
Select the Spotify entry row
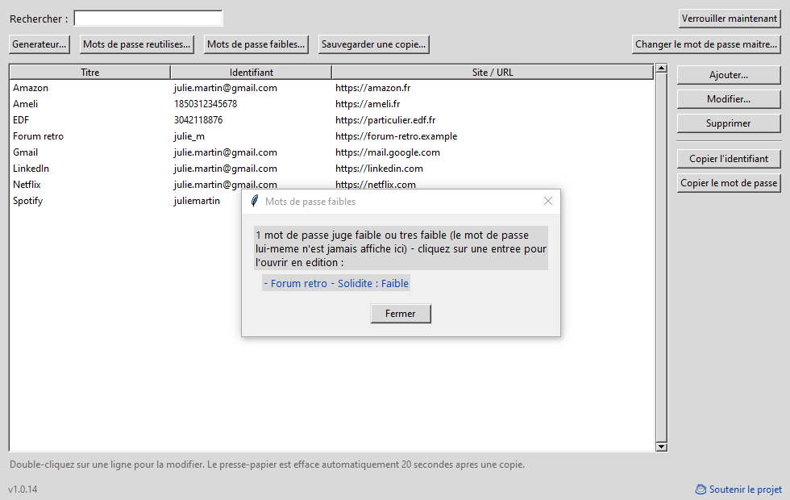click(126, 201)
